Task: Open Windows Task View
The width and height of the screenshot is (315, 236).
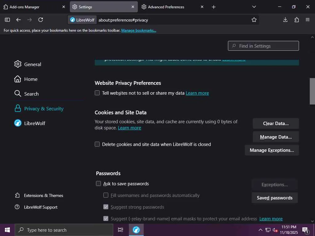Action: click(121, 230)
